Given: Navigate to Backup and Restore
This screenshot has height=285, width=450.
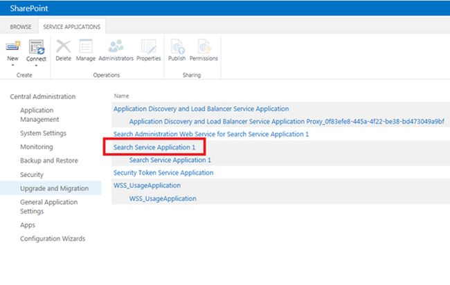Looking at the screenshot, I should pyautogui.click(x=49, y=160).
